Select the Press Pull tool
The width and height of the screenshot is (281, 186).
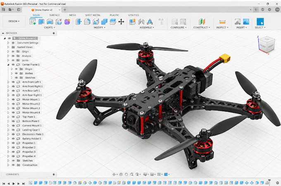(79, 21)
